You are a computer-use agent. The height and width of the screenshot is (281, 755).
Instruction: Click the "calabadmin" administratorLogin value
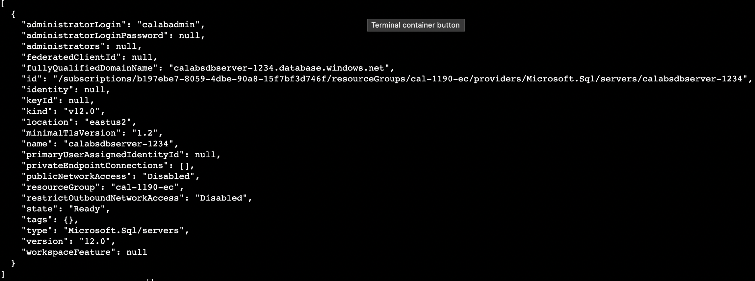(169, 25)
